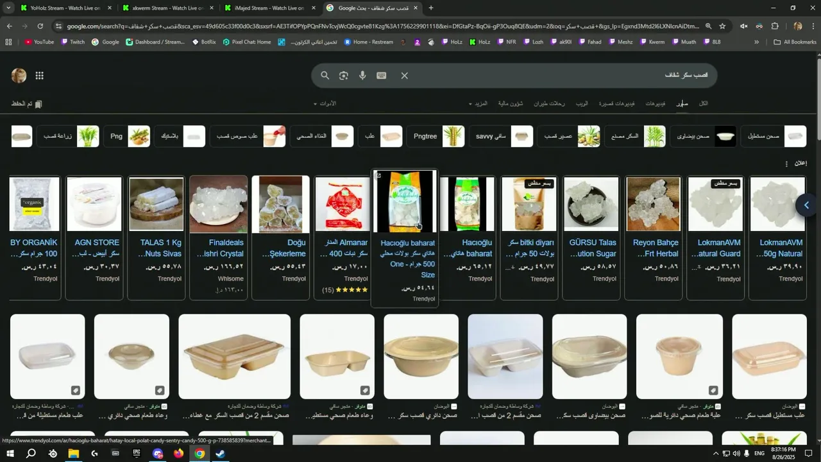Open Finaldeals Crystal product from Whlsome
This screenshot has width=821, height=462.
(219, 237)
